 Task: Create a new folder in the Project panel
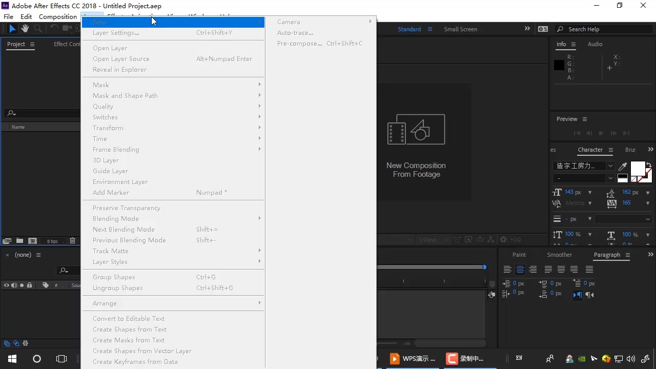tap(19, 241)
